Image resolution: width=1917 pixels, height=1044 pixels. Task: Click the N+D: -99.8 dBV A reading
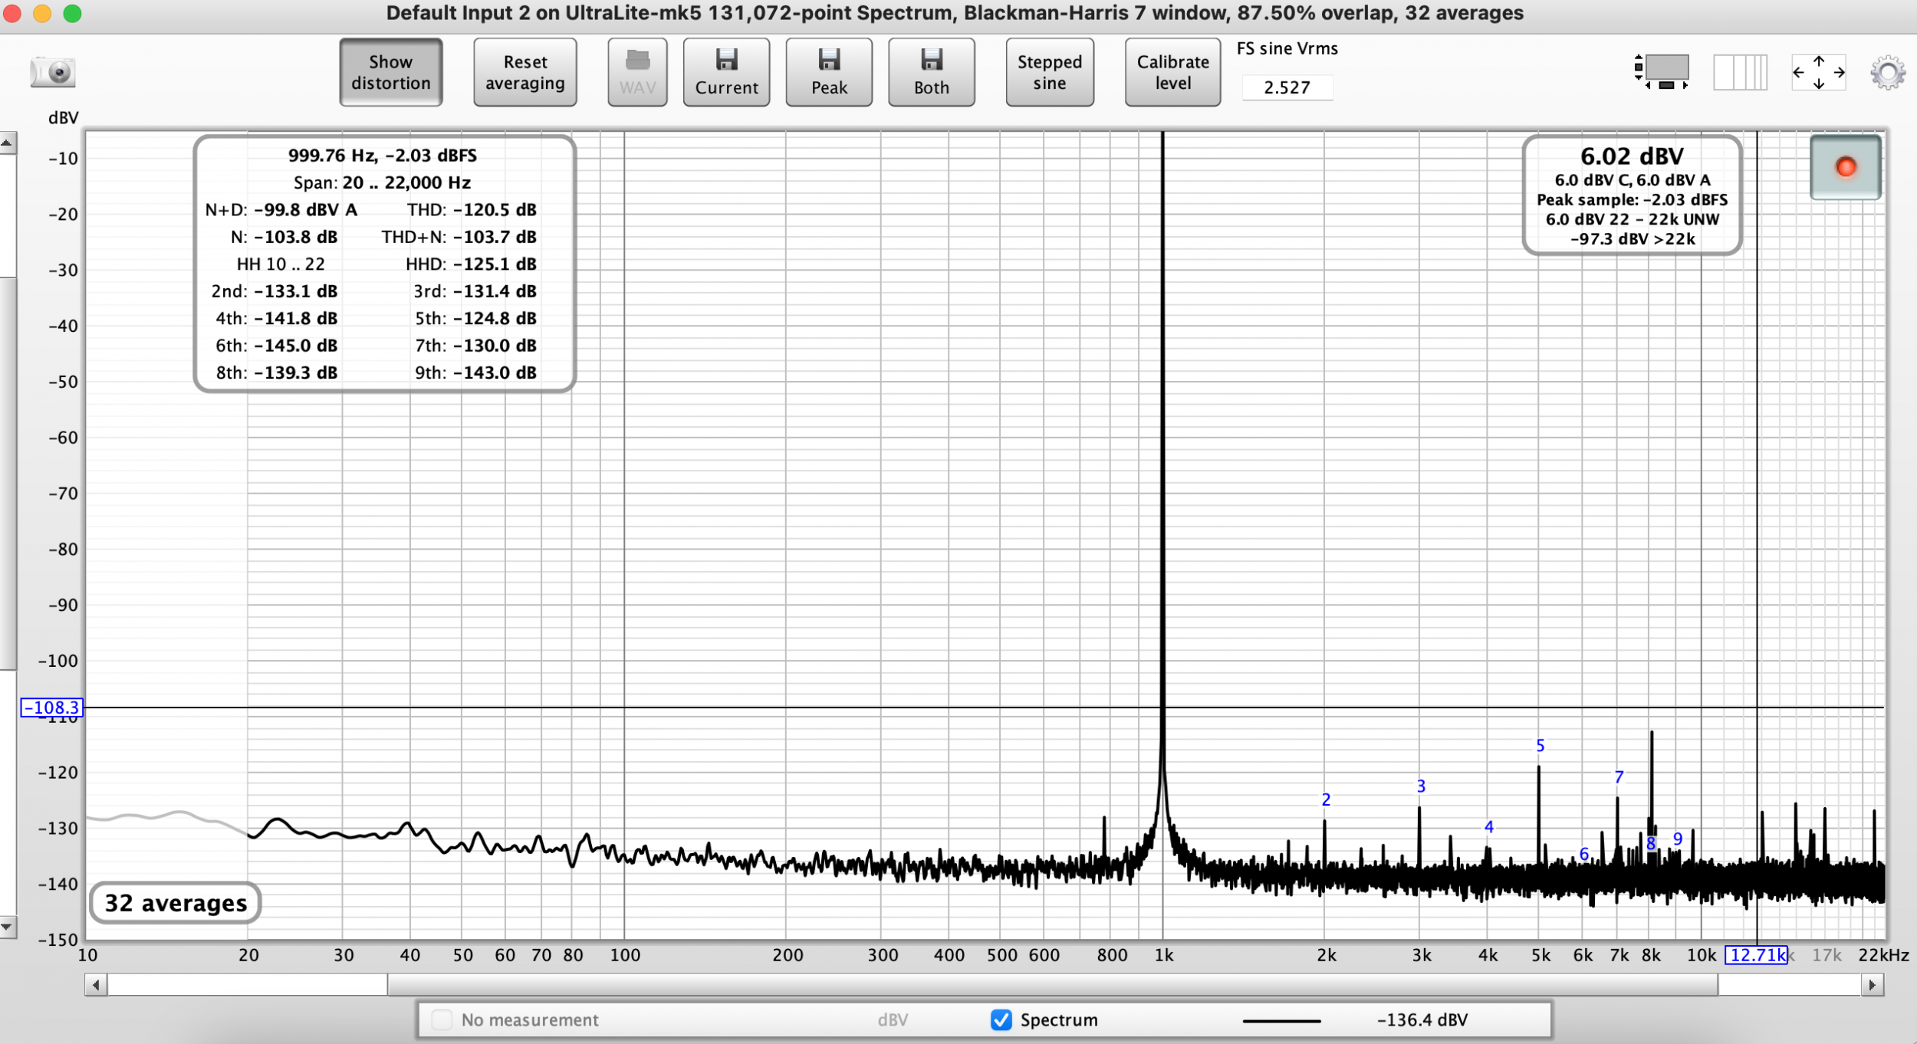point(281,210)
